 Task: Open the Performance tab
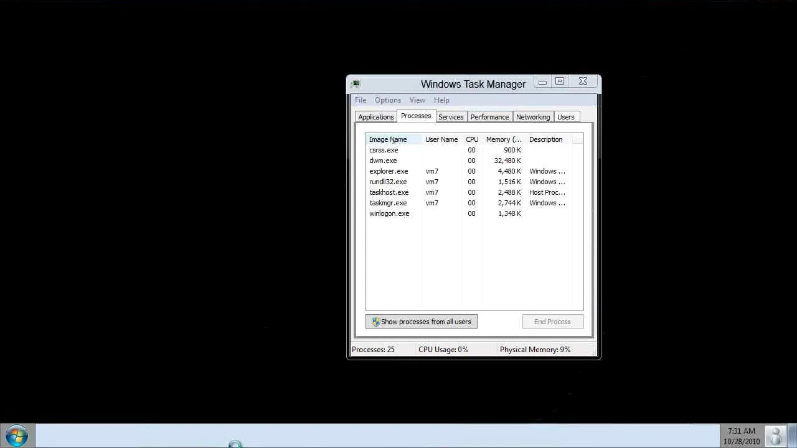coord(489,117)
